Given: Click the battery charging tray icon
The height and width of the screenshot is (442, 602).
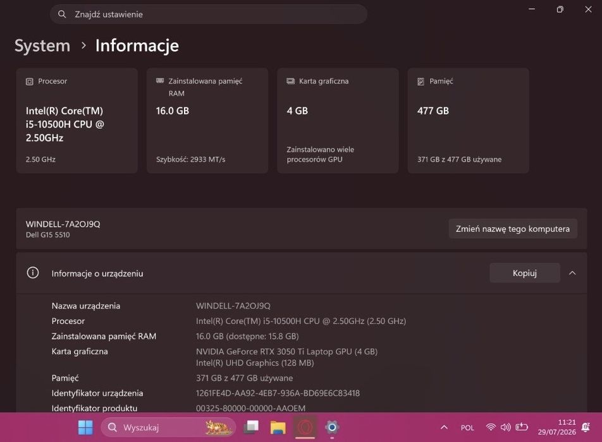Looking at the screenshot, I should (x=522, y=427).
